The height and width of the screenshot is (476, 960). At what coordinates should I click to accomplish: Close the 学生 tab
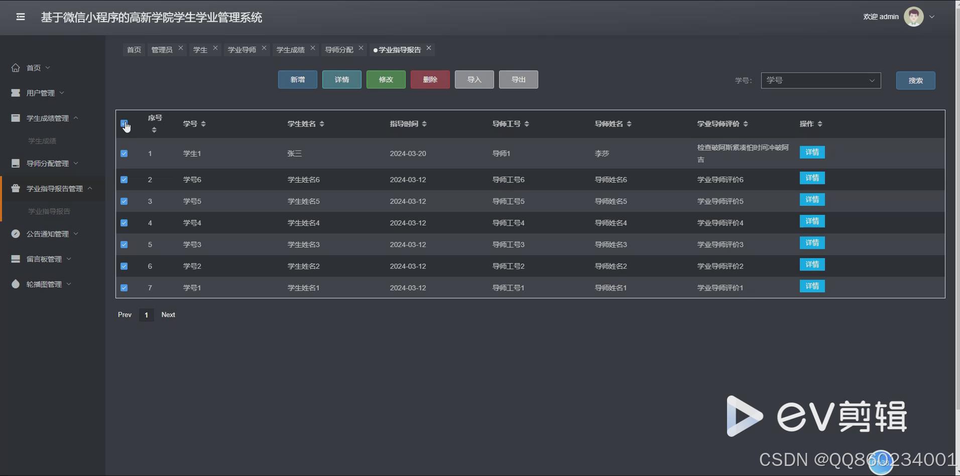point(215,48)
